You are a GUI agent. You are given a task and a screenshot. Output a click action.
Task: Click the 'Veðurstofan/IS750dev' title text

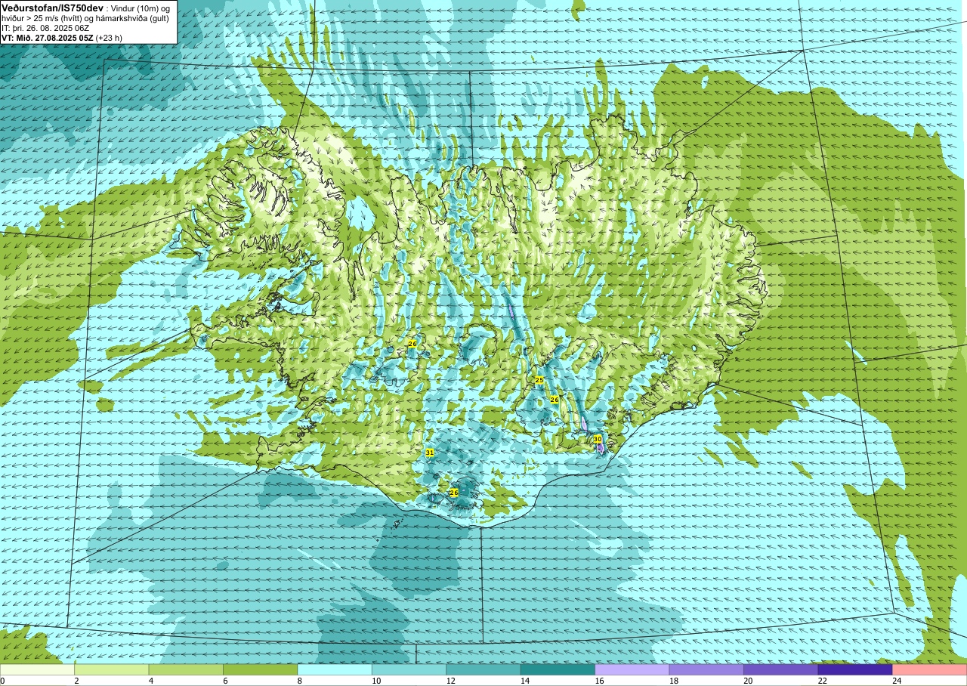(53, 7)
